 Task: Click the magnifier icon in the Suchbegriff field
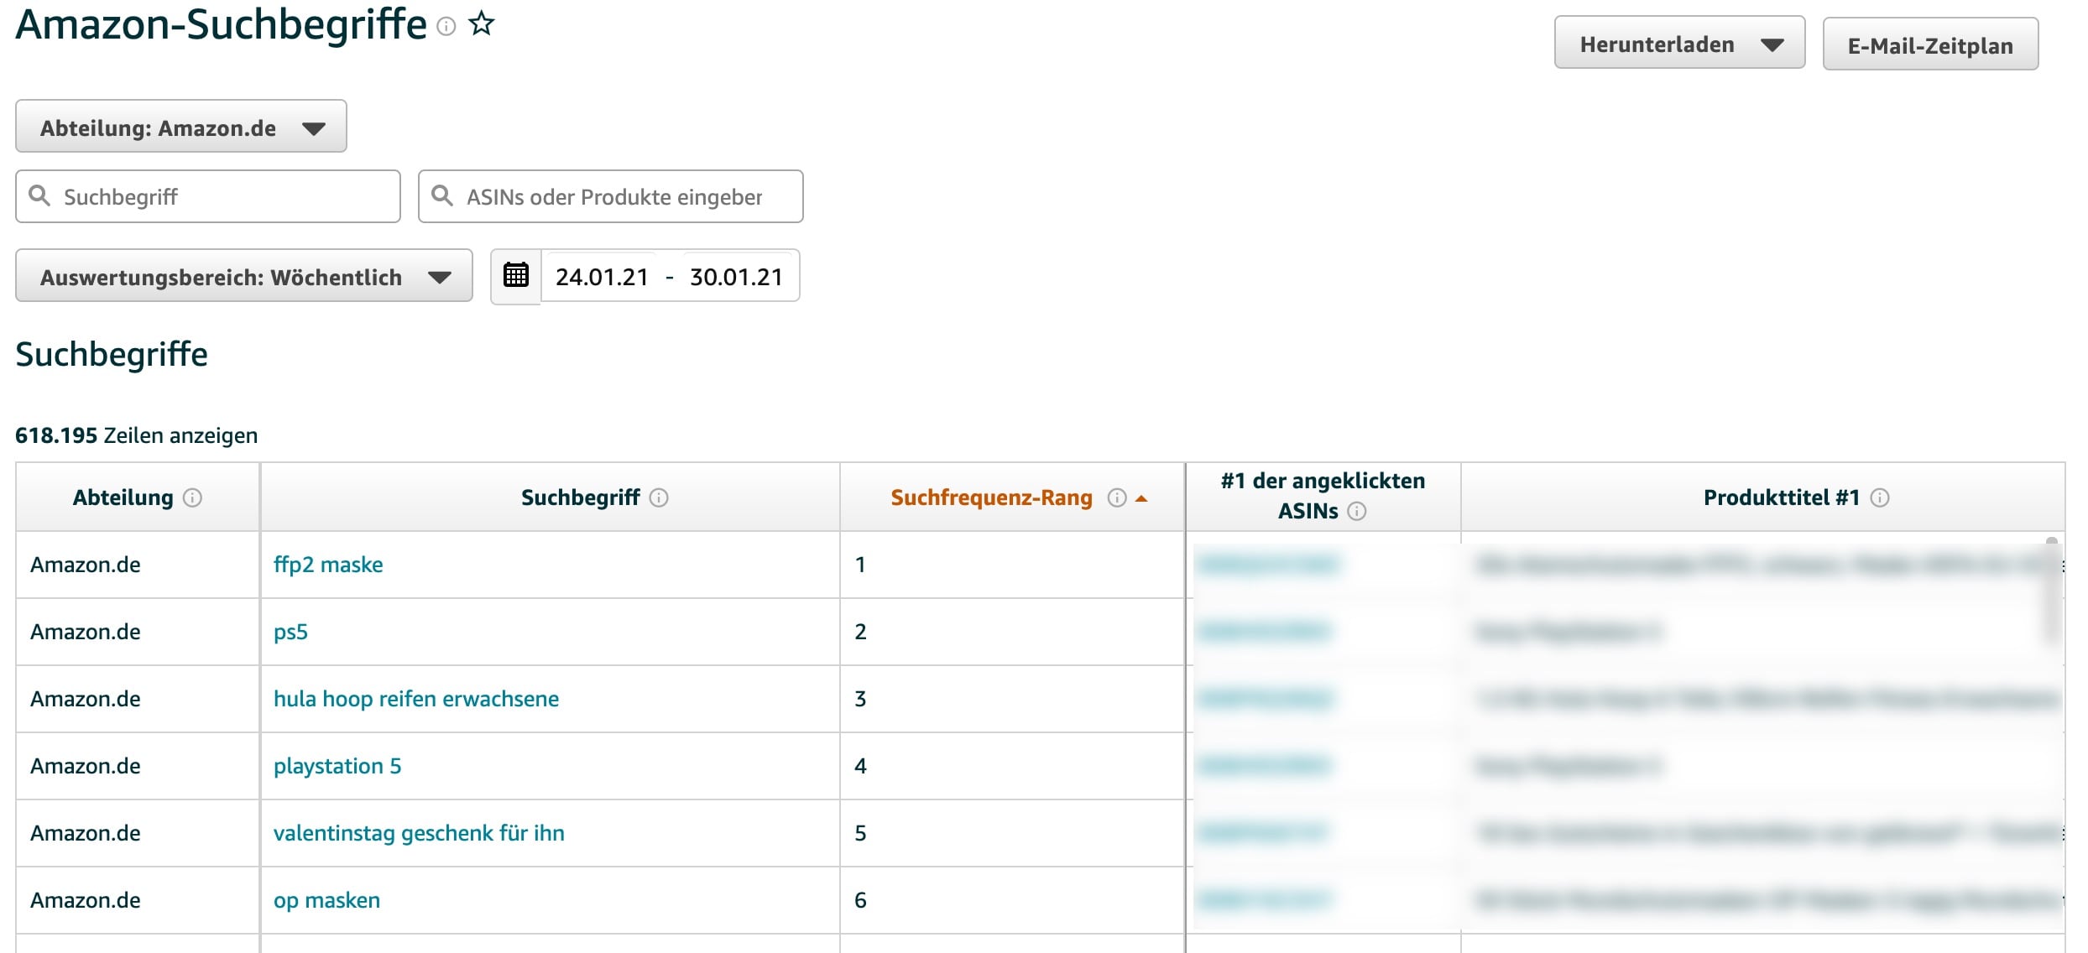click(39, 195)
